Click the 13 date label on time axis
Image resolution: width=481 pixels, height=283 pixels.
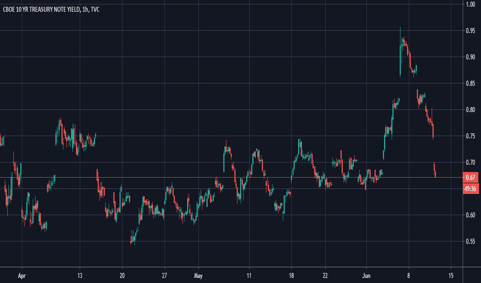80,276
